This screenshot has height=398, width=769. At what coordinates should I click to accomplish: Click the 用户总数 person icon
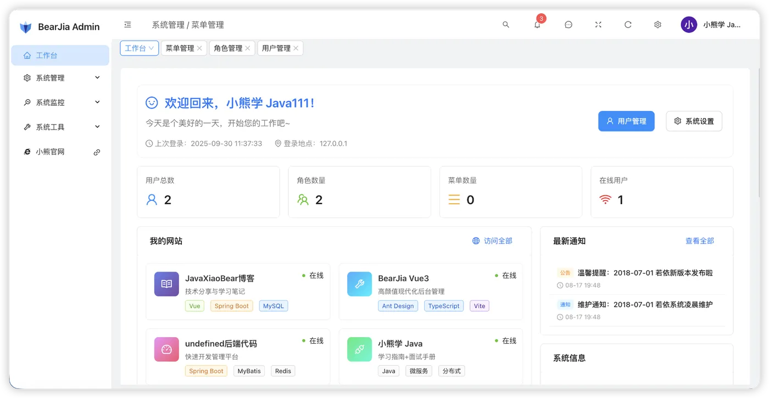pyautogui.click(x=152, y=200)
